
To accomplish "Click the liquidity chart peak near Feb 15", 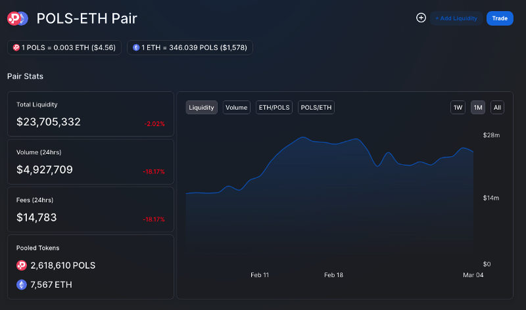I will click(x=303, y=137).
